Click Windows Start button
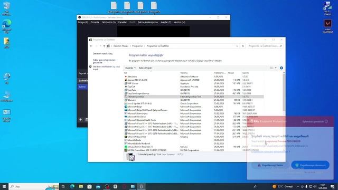Viewport: 338px width, 190px height. [x=4, y=186]
